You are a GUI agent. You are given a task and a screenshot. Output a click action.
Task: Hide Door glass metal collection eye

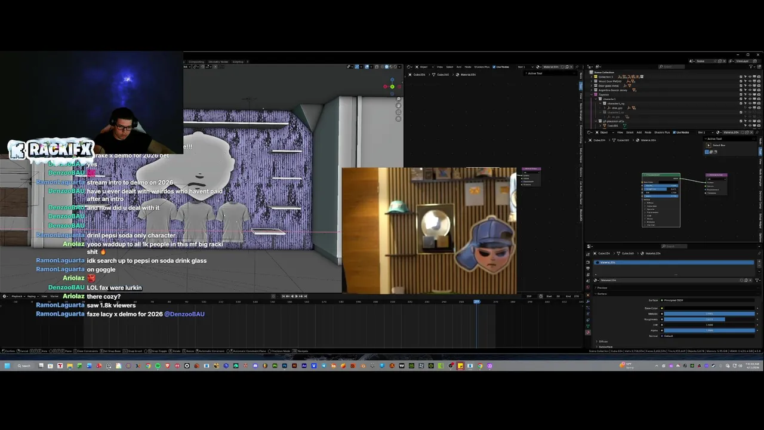[x=750, y=85]
